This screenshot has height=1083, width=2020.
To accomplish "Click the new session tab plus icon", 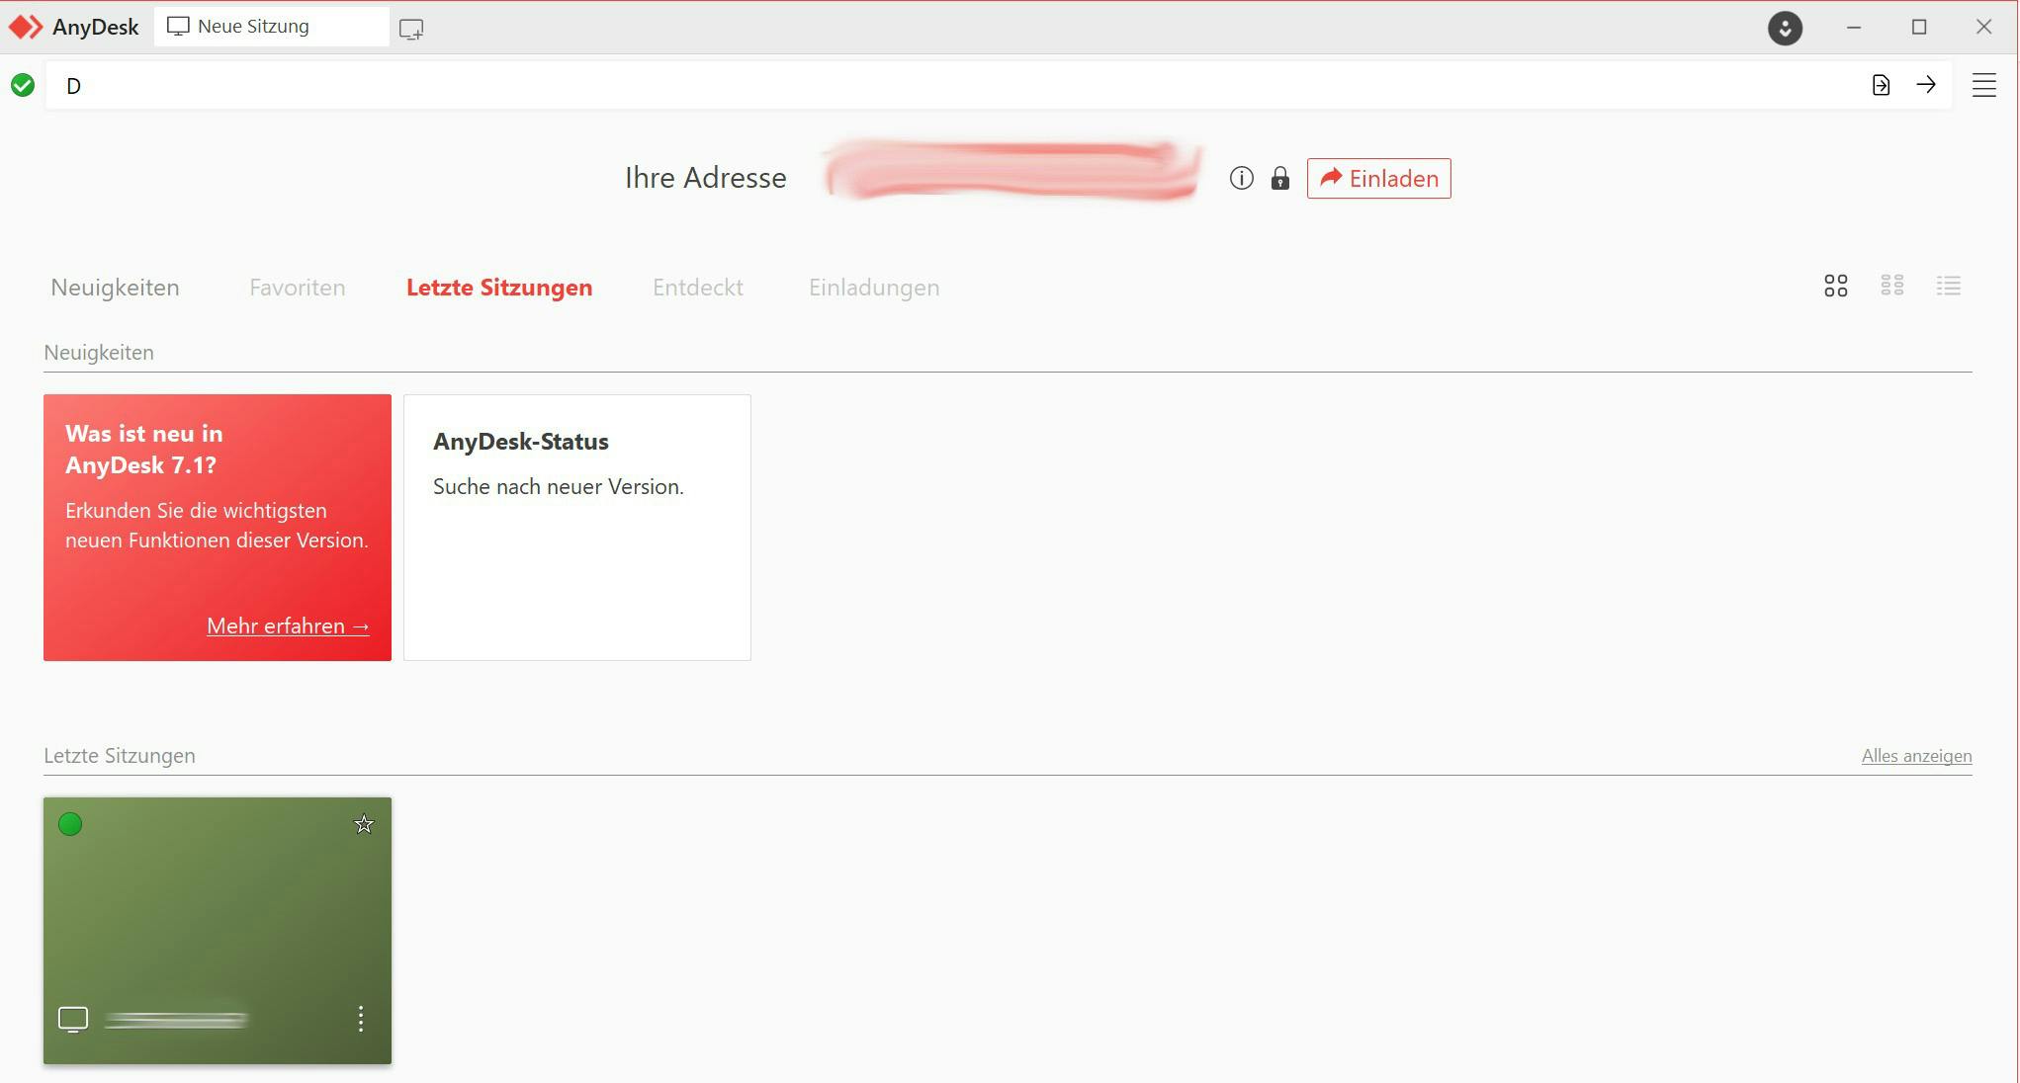I will 411,29.
